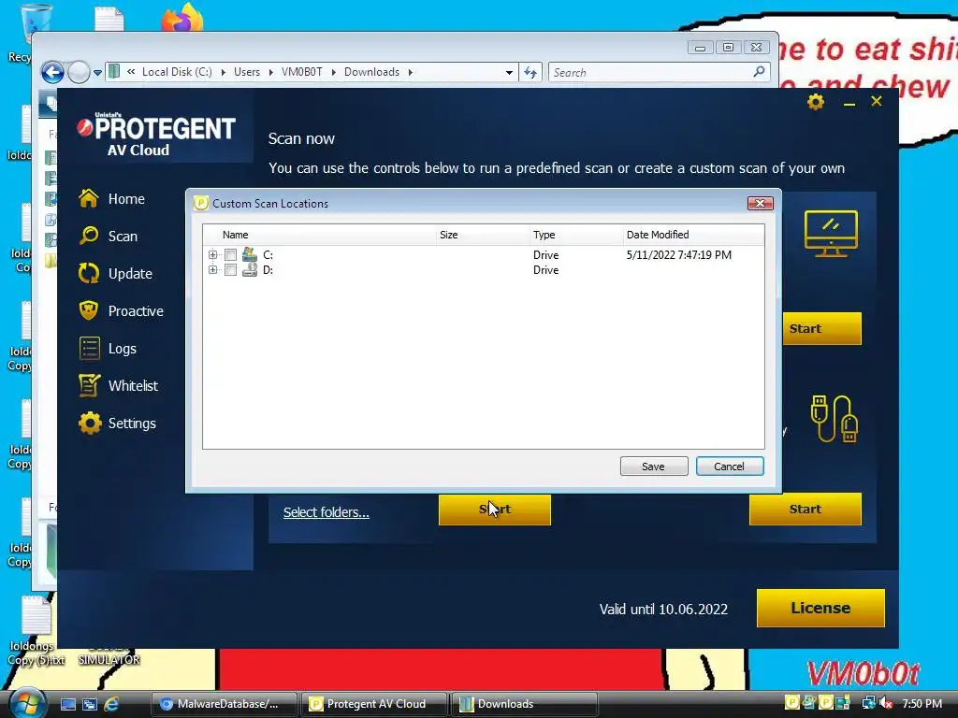Screen dimensions: 958x718
Task: Click Local Disk (C:) breadcrumb
Action: point(177,72)
